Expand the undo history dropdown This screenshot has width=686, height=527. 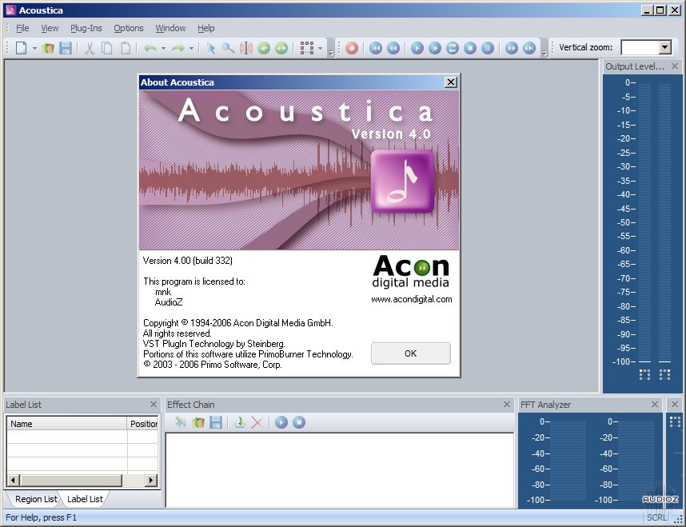[x=163, y=48]
